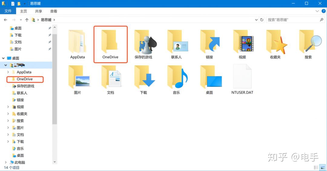Click the navigation pane scrollbar thumb

(54, 79)
